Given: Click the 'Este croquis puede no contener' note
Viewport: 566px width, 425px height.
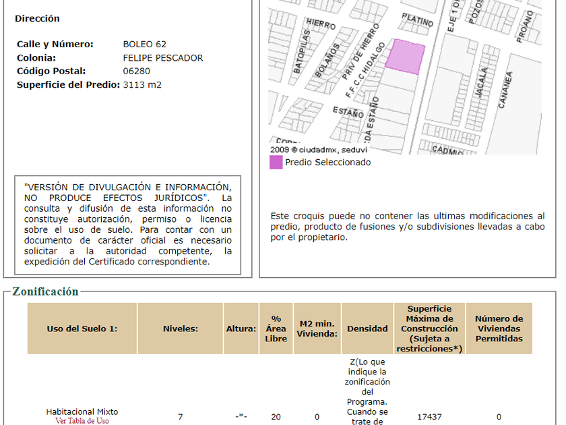Looking at the screenshot, I should click(408, 227).
